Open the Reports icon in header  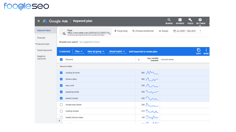point(180,20)
